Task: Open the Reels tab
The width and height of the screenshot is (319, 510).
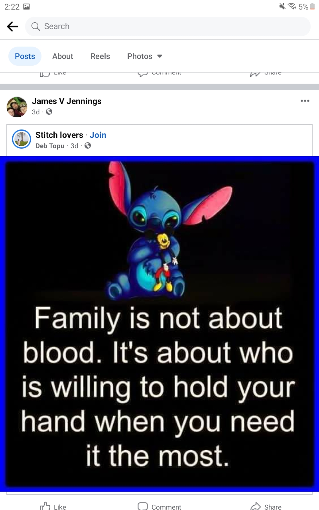Action: (100, 56)
